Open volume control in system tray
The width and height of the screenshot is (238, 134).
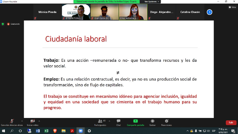click(x=209, y=131)
